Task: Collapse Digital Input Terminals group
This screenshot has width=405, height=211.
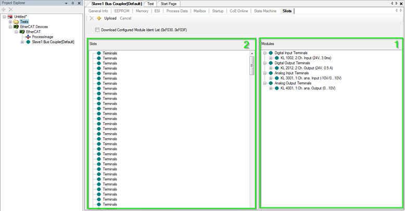Action: pos(265,53)
